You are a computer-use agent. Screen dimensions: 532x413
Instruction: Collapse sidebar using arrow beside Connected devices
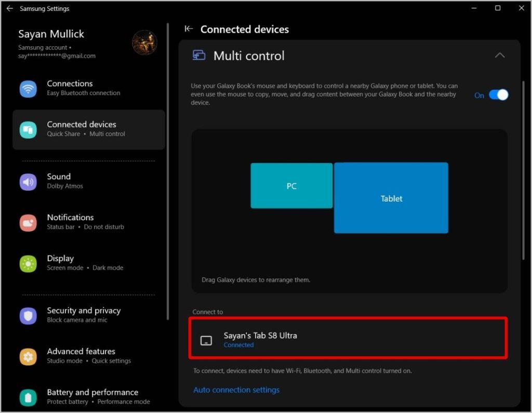[189, 29]
